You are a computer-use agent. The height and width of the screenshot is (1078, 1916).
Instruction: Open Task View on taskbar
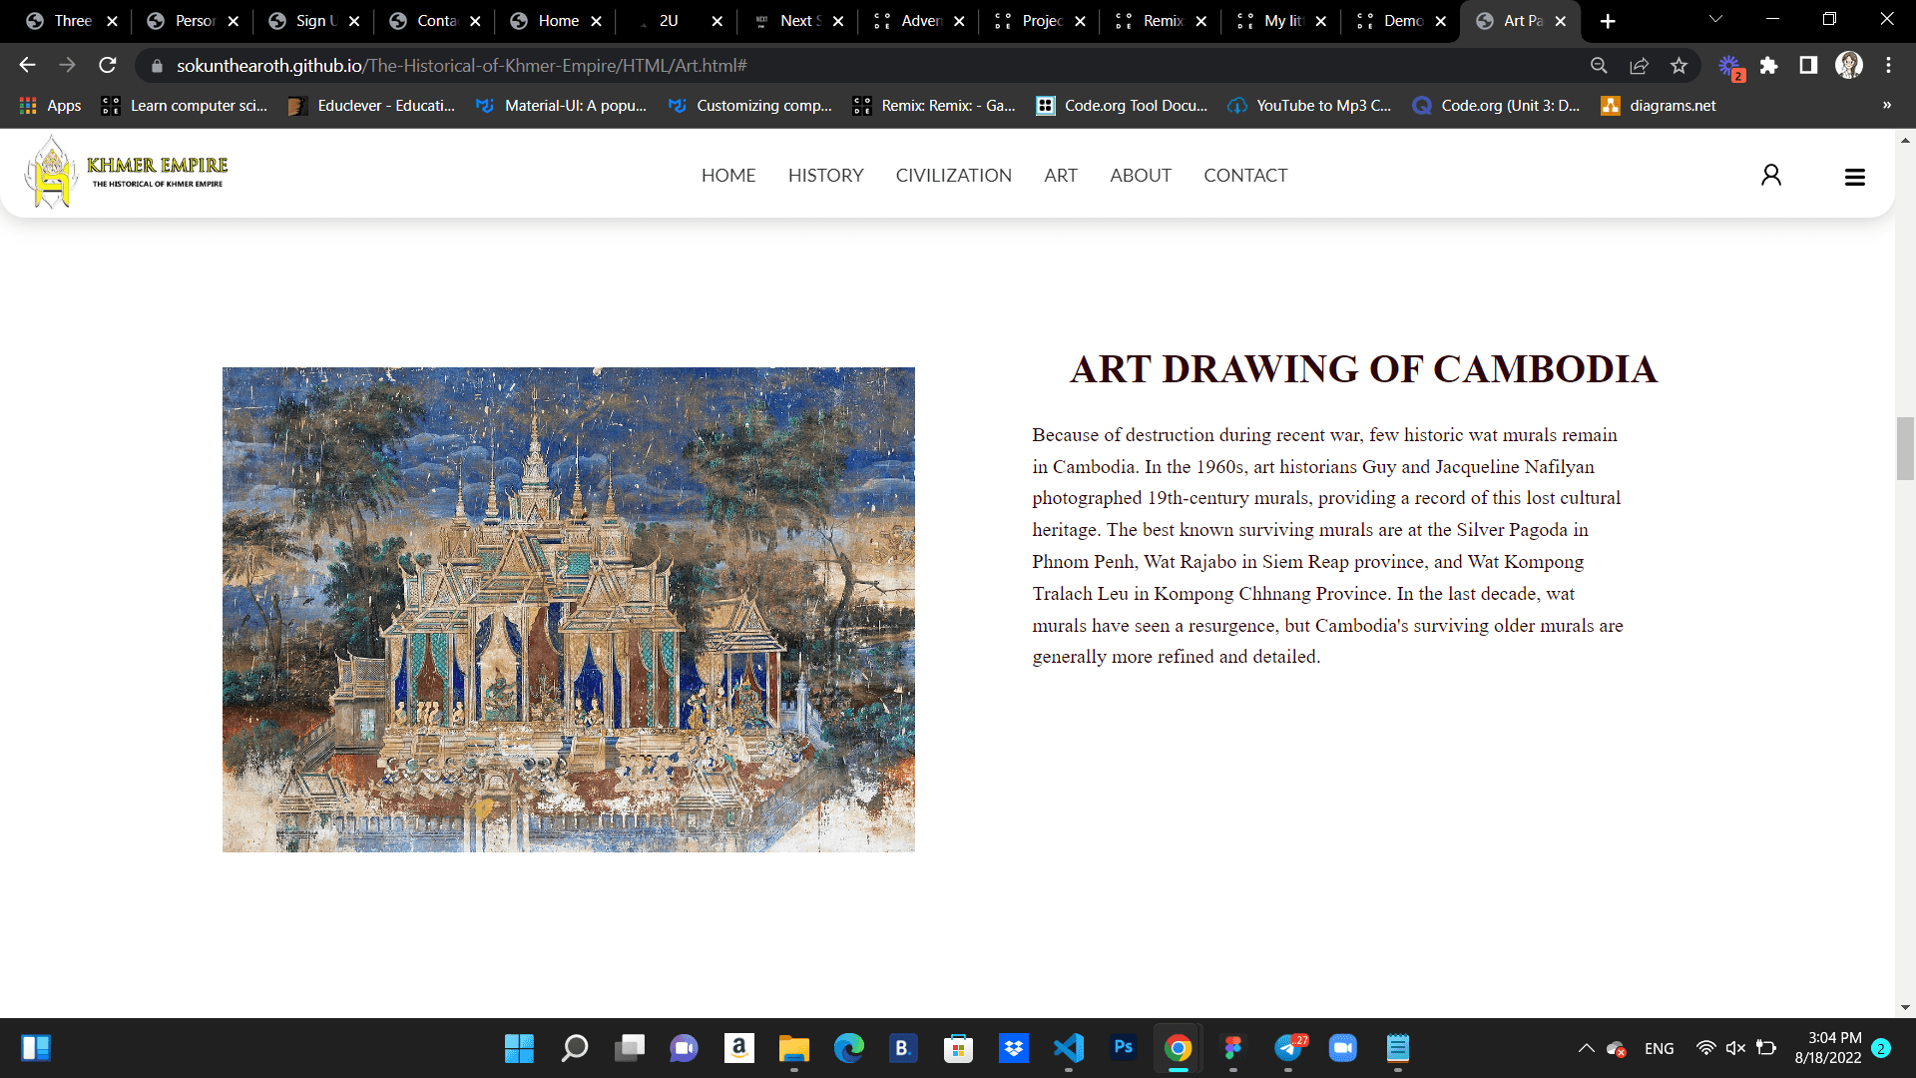point(630,1048)
